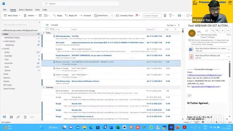Open the New Email dropdown arrow

click(x=20, y=15)
